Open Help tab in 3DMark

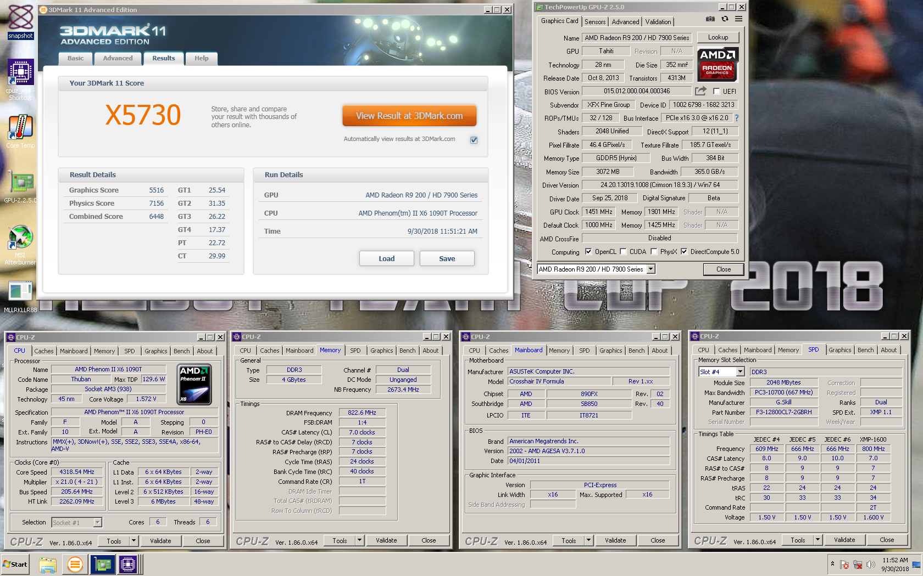(x=202, y=58)
